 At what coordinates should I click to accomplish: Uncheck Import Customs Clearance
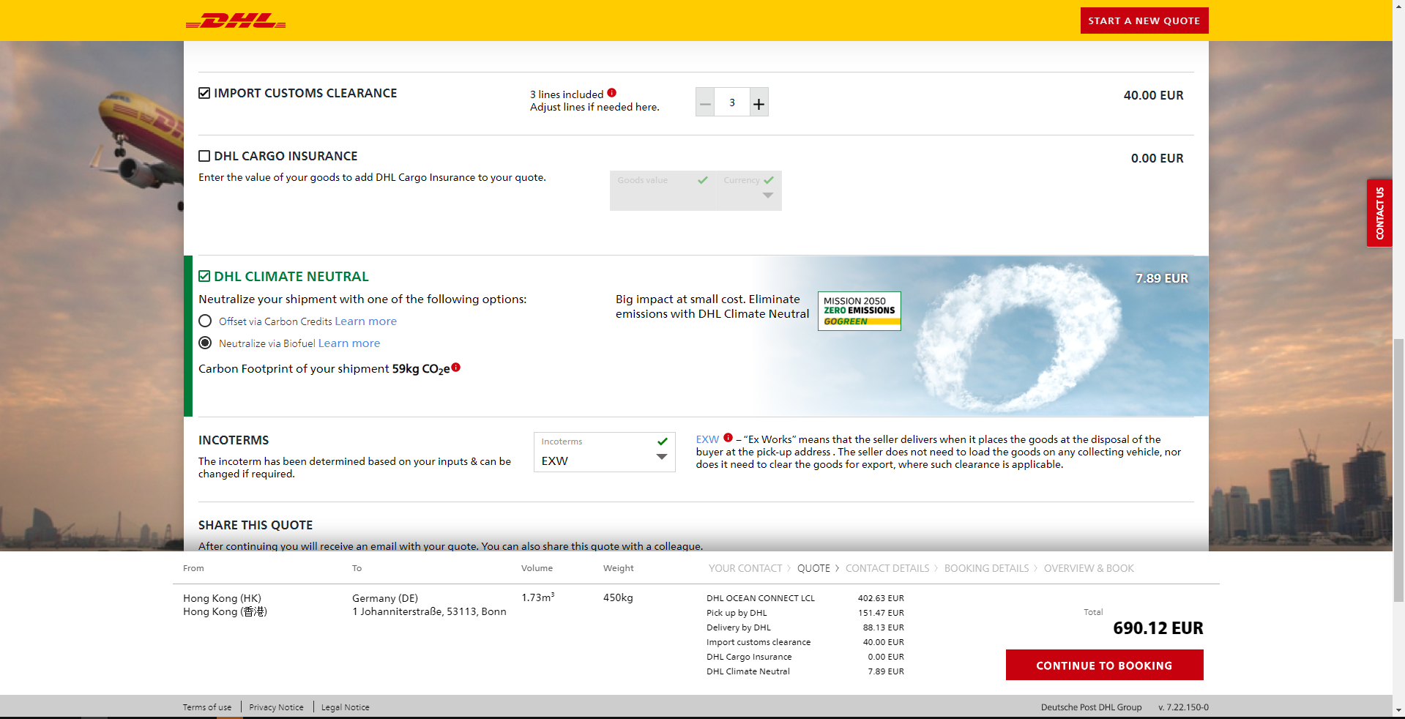(x=204, y=92)
